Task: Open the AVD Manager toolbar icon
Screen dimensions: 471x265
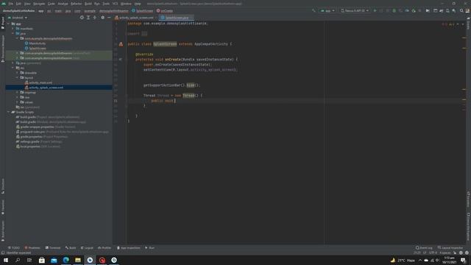Action: pyautogui.click(x=447, y=10)
